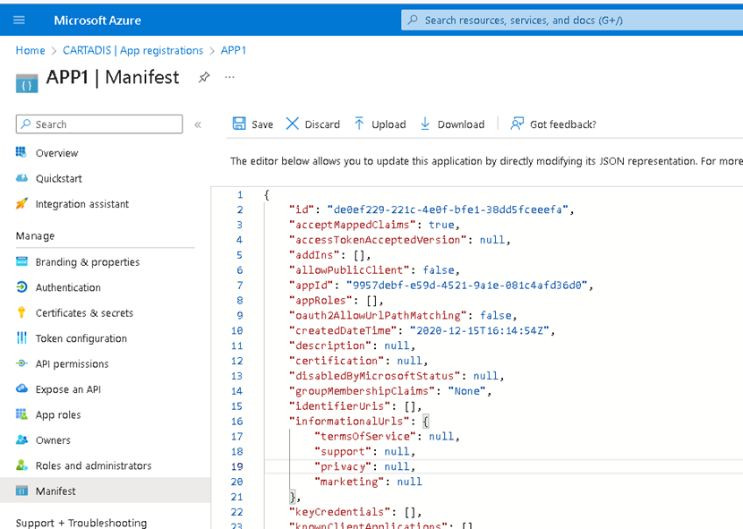The height and width of the screenshot is (529, 743).
Task: Click the Token configuration bars icon
Action: (21, 338)
